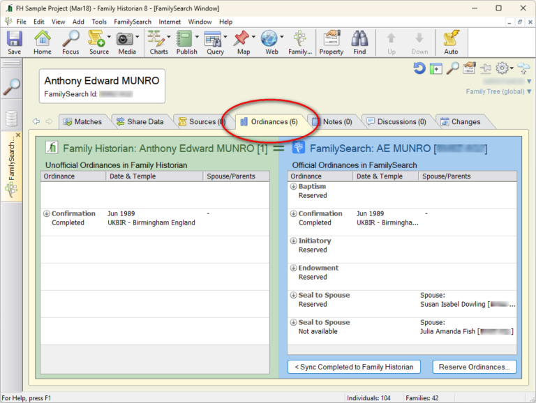Click the forward navigation arrow near tabs
This screenshot has height=403, width=536.
(50, 121)
